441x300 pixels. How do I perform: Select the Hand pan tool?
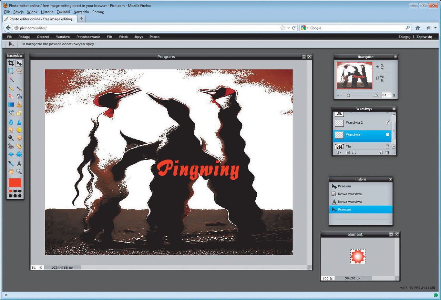coord(11,172)
